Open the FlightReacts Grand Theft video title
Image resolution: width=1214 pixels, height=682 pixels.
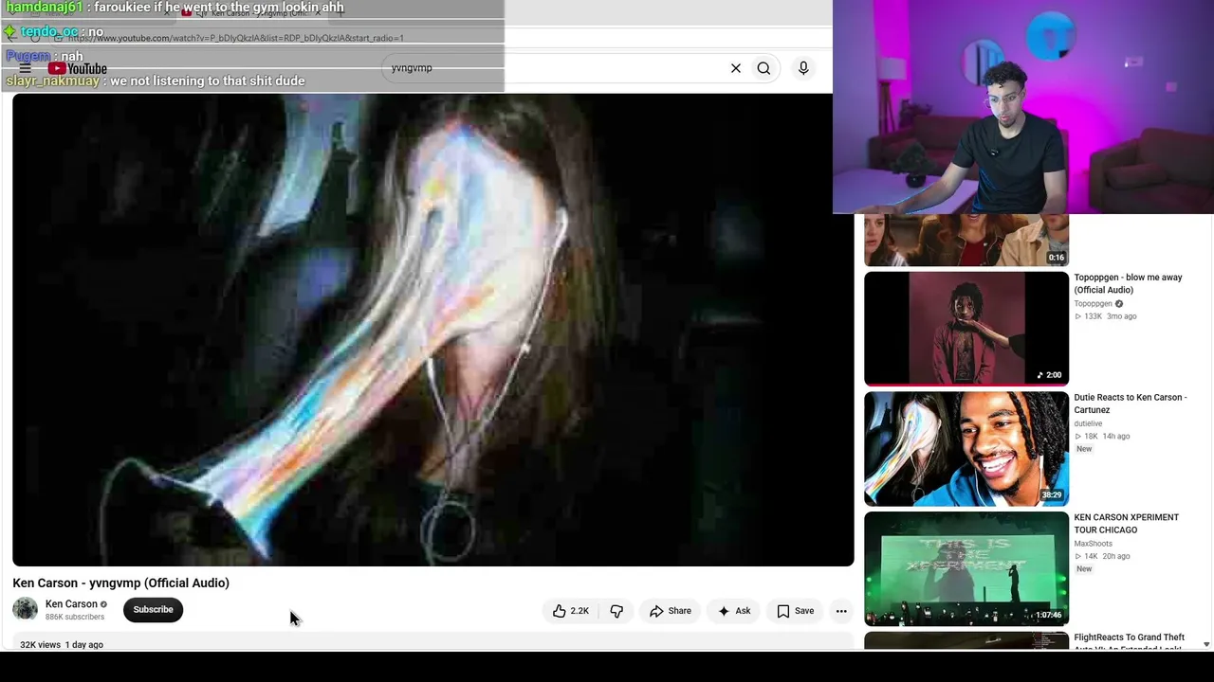tap(1129, 641)
